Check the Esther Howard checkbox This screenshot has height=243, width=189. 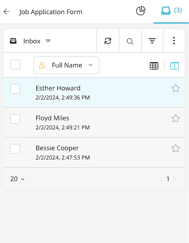(15, 89)
